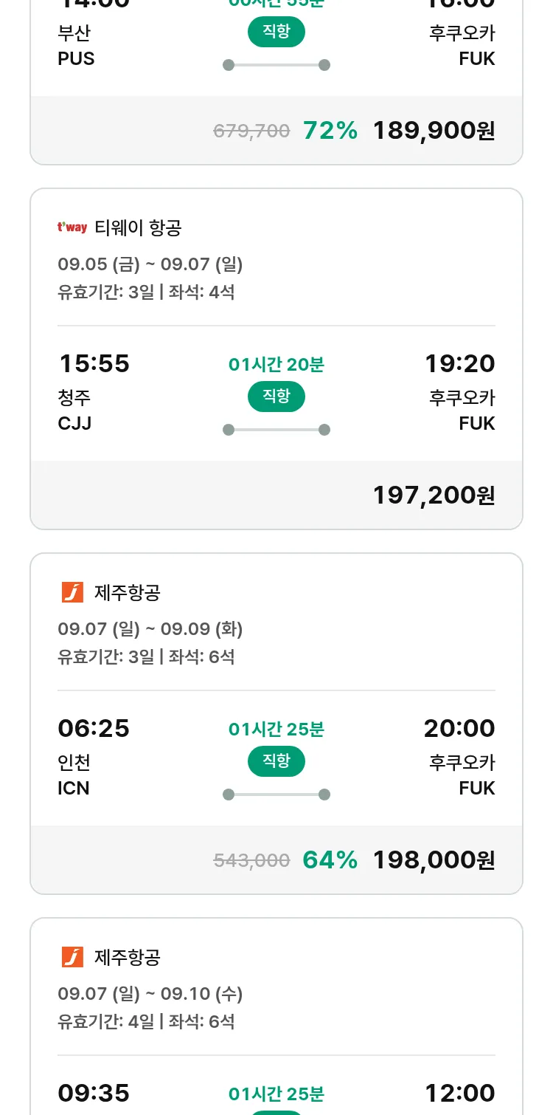
Task: Open the 티웨이 항공 flight card title
Action: point(138,228)
